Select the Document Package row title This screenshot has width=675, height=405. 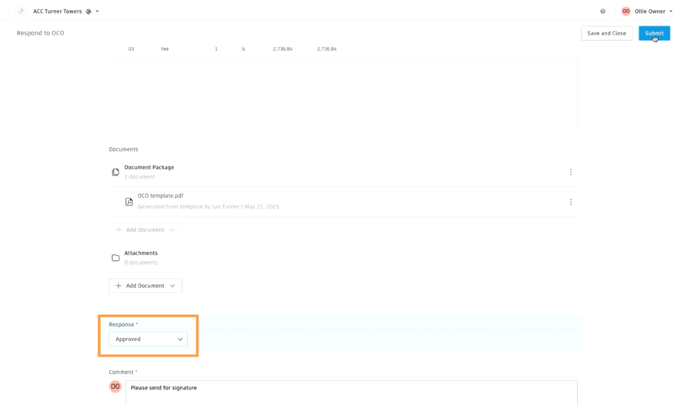click(149, 167)
